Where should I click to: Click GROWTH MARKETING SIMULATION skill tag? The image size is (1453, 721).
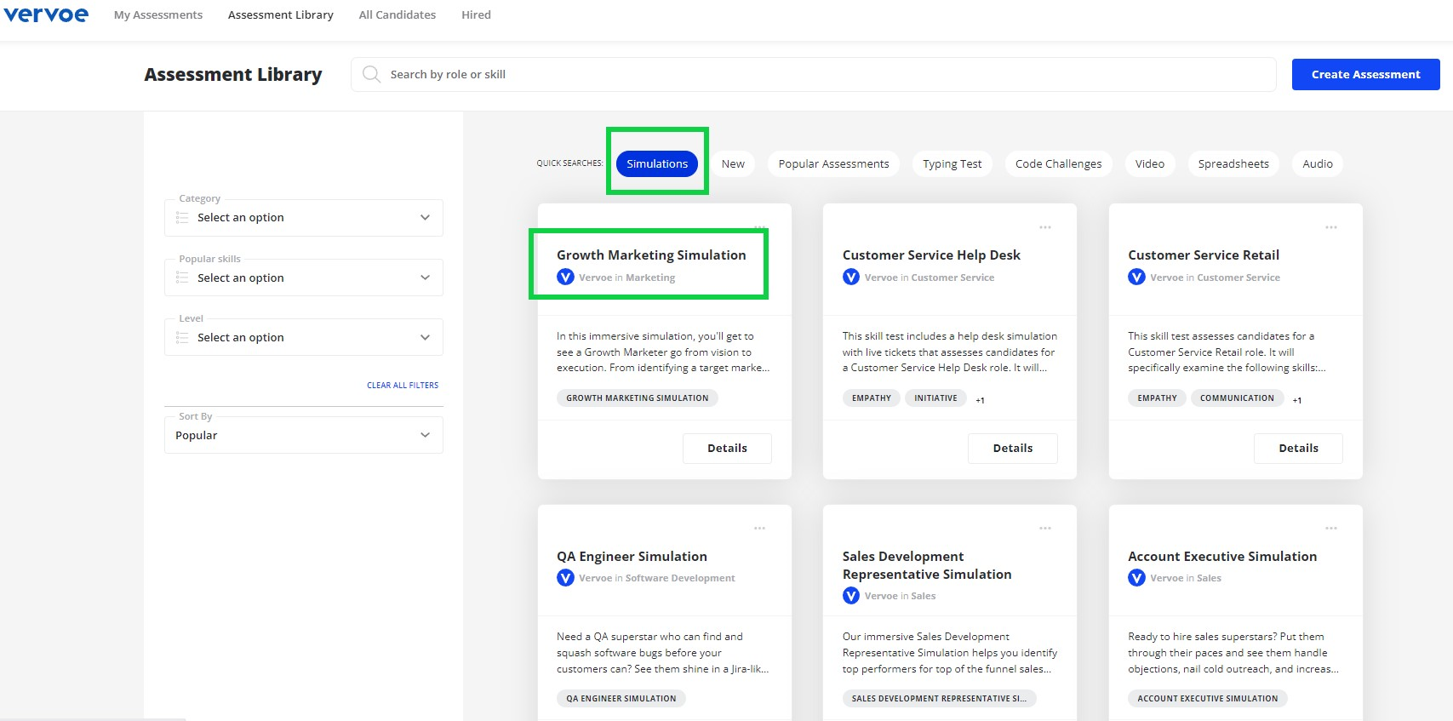[x=638, y=398]
